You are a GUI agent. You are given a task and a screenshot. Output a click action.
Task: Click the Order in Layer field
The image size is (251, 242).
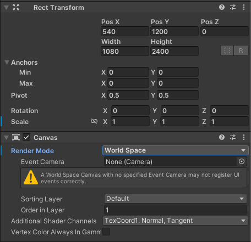point(176,210)
